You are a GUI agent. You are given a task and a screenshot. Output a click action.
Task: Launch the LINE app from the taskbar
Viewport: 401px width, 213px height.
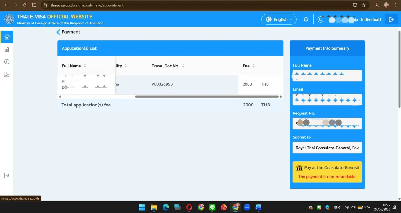coord(212,207)
